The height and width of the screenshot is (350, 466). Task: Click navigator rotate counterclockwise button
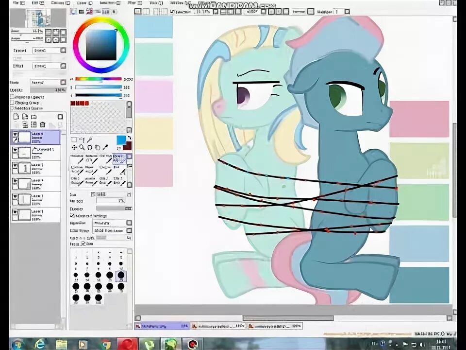pyautogui.click(x=49, y=39)
